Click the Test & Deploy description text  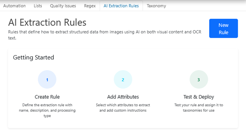[x=198, y=108]
